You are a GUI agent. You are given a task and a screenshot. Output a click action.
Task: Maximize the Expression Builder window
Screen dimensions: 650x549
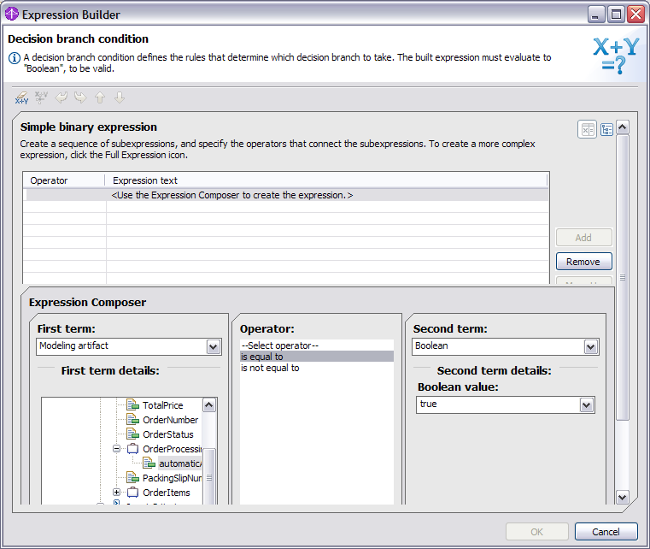point(616,15)
